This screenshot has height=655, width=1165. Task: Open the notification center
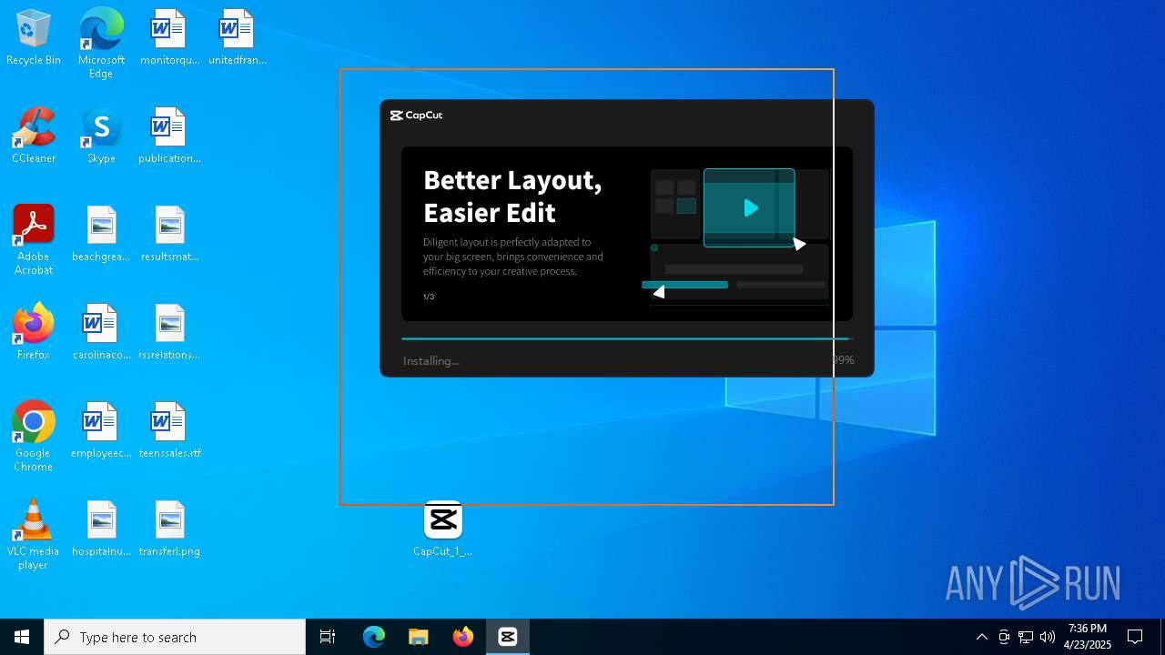[x=1135, y=637]
